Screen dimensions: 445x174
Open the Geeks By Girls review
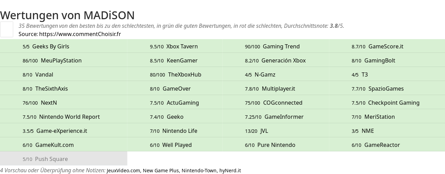(64, 46)
